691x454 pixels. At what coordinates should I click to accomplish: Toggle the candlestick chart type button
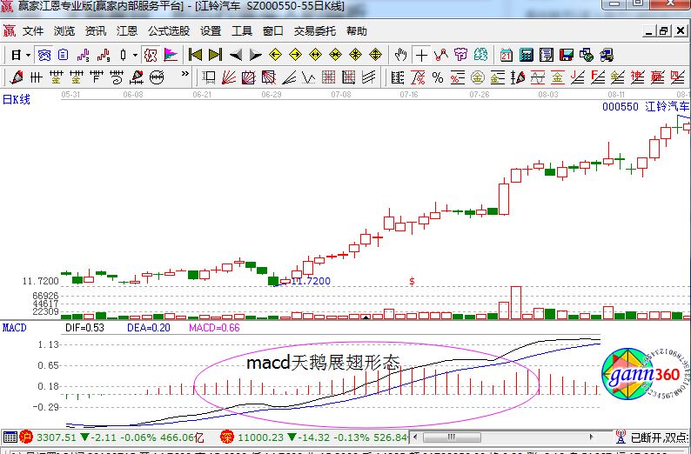coord(124,55)
